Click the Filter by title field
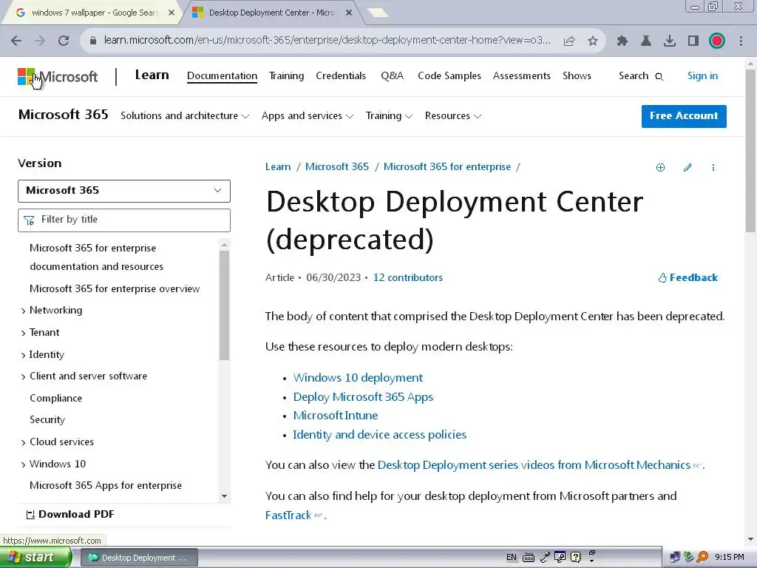The width and height of the screenshot is (757, 568). pos(124,220)
